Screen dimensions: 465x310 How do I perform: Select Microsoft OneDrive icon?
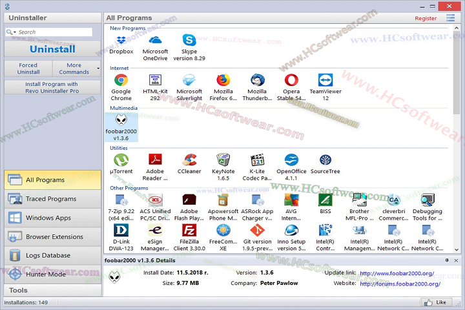pyautogui.click(x=155, y=40)
